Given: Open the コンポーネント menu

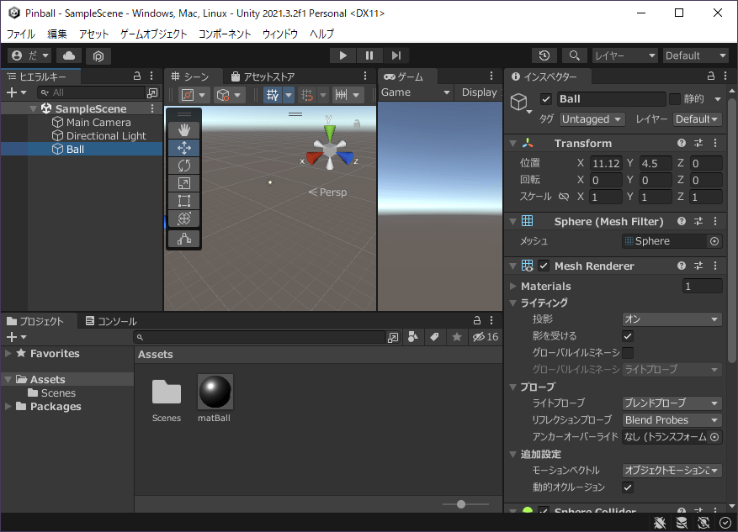Looking at the screenshot, I should 225,34.
